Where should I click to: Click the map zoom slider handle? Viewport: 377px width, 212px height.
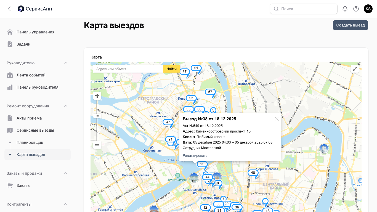97,116
